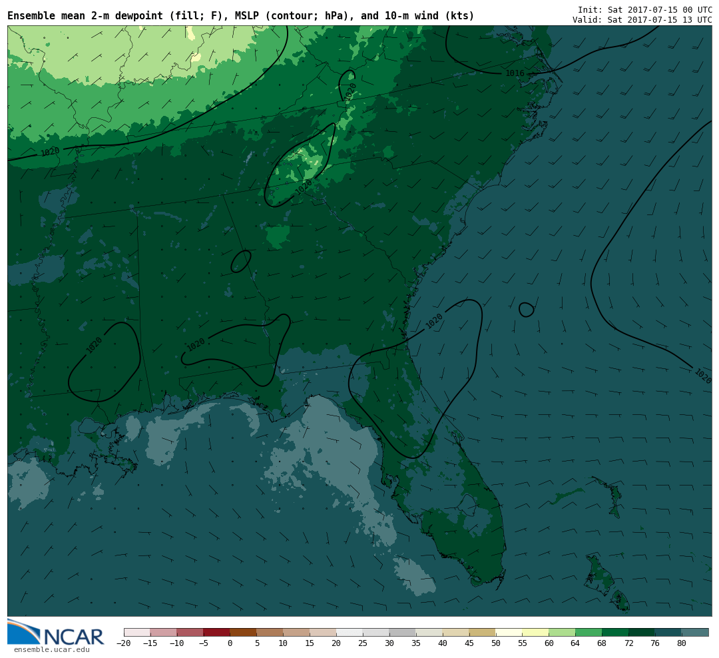Pick the 15 to 20 legend swatch
The height and width of the screenshot is (658, 719).
point(324,632)
